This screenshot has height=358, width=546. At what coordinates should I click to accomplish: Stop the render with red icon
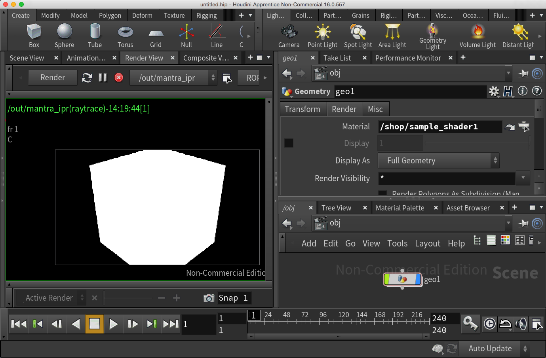coord(118,78)
